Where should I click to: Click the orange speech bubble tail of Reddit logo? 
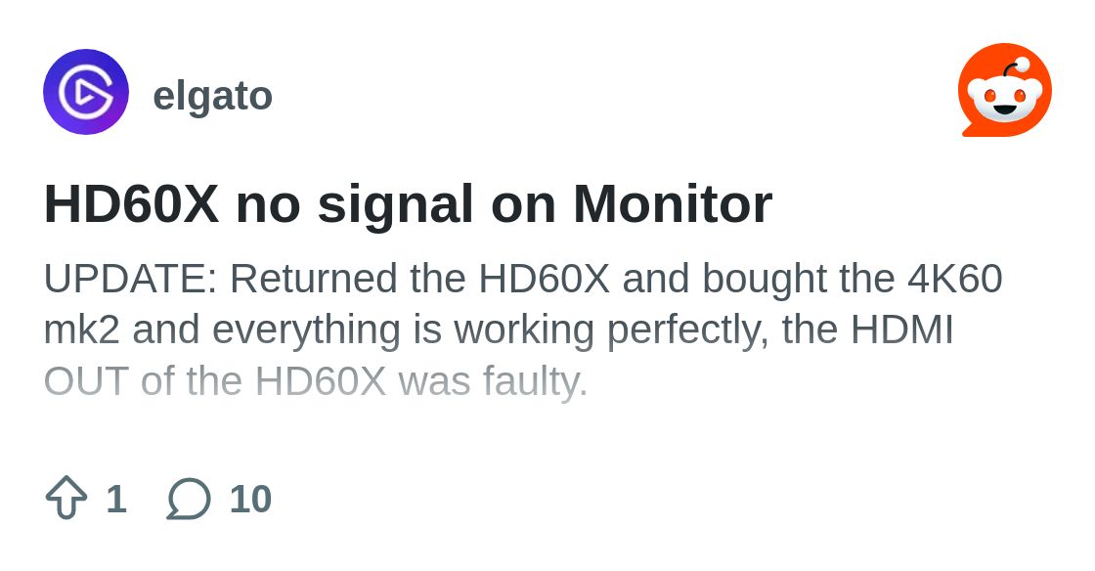click(x=969, y=131)
